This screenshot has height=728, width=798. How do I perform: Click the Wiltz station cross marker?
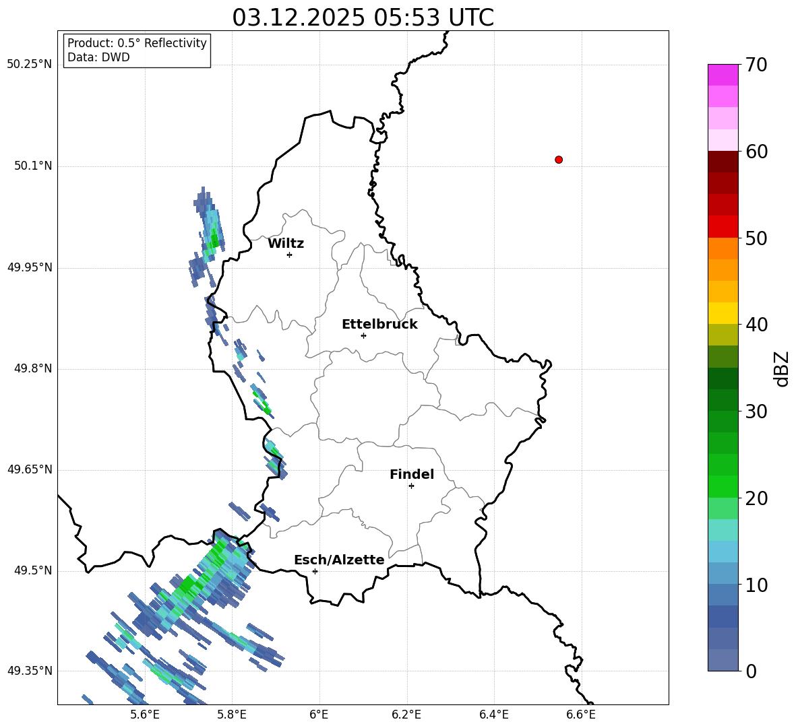click(x=289, y=255)
